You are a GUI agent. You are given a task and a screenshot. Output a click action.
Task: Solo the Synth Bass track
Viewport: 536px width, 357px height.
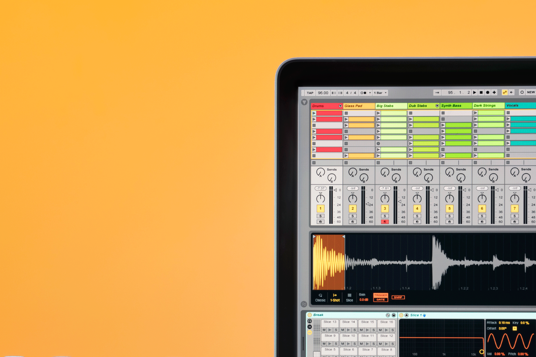coord(449,216)
